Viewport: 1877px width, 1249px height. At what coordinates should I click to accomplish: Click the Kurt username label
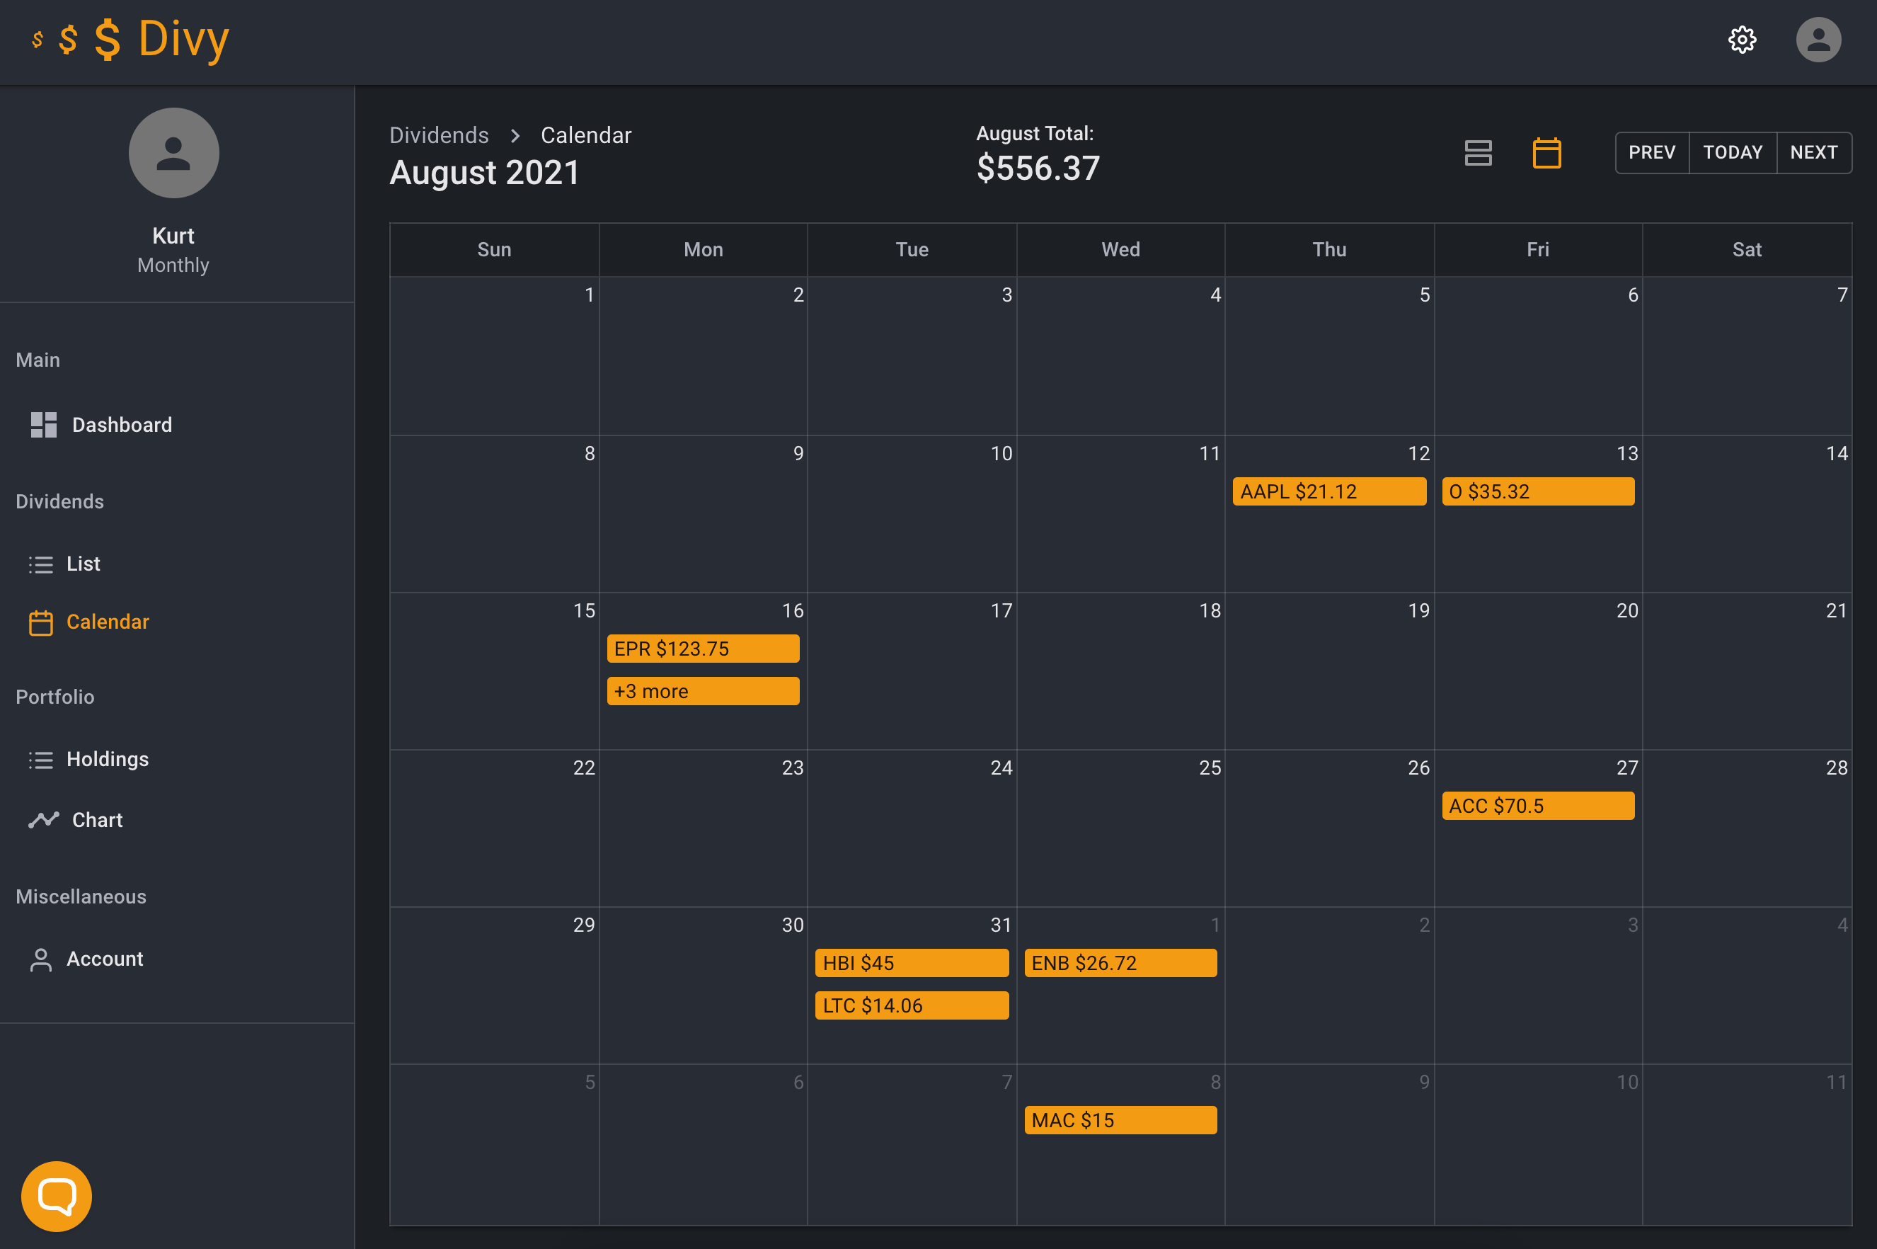173,236
